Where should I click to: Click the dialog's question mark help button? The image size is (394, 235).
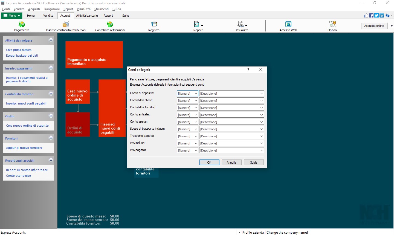[x=248, y=70]
